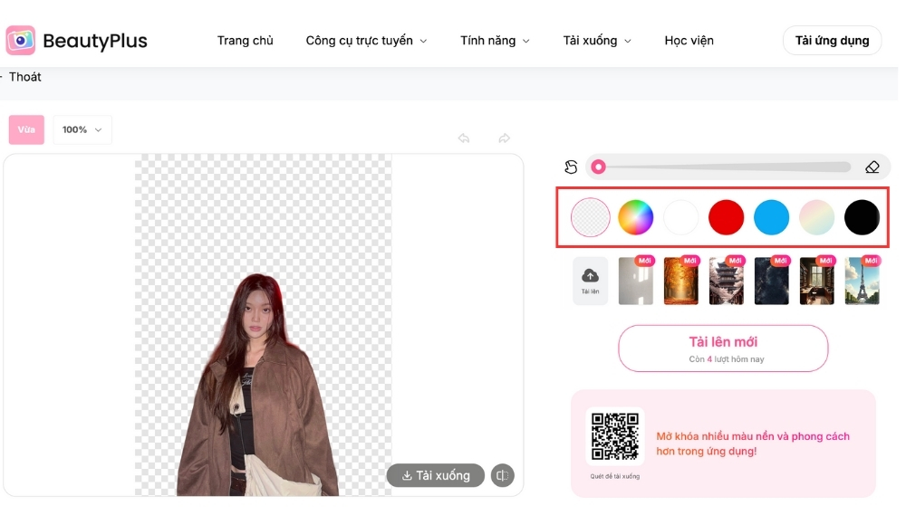
Task: Select the eraser tool beside the slider
Action: coord(872,167)
